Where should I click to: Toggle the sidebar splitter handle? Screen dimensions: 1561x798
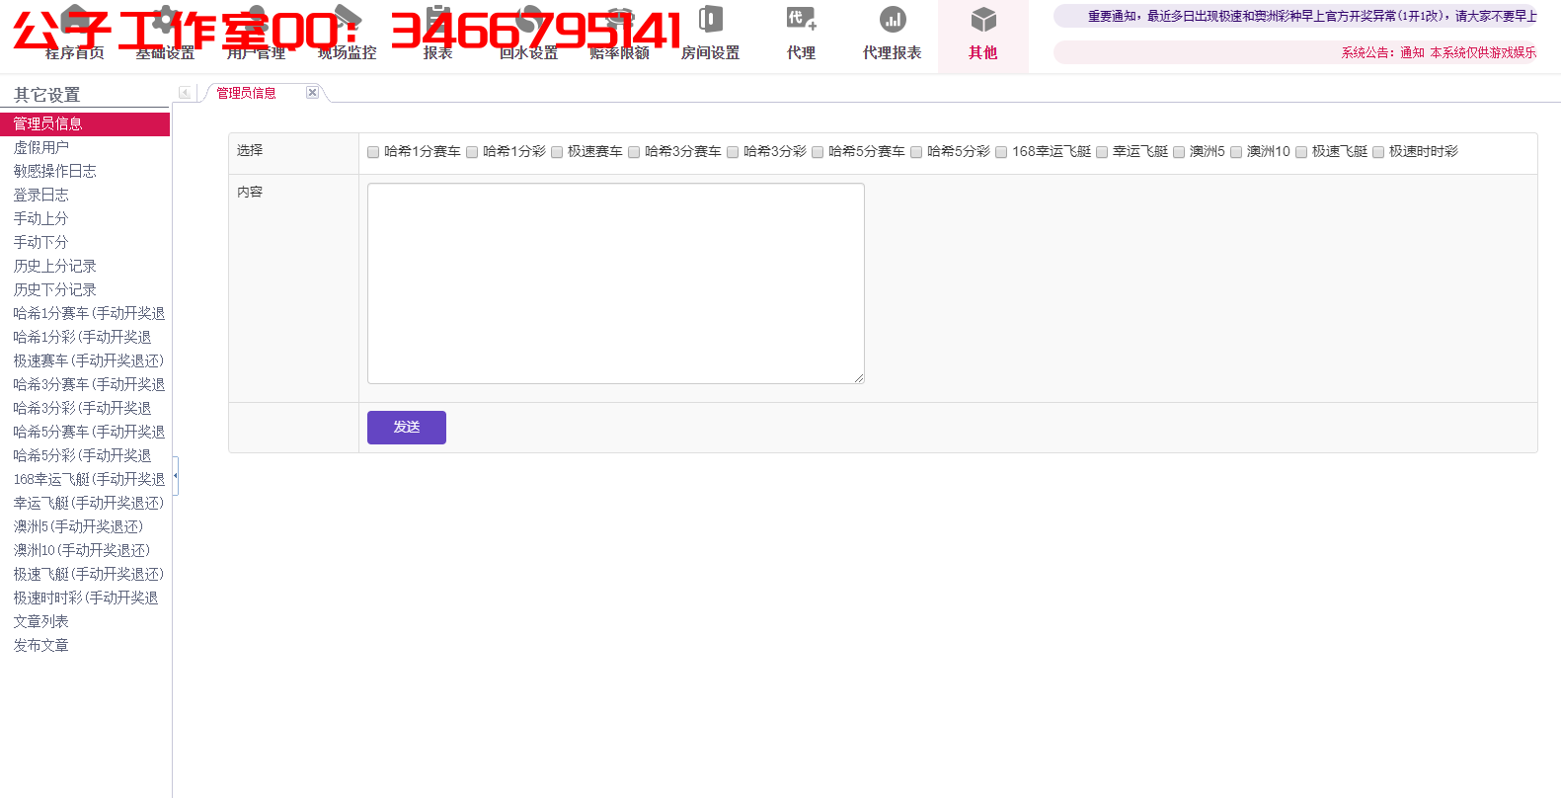(175, 476)
